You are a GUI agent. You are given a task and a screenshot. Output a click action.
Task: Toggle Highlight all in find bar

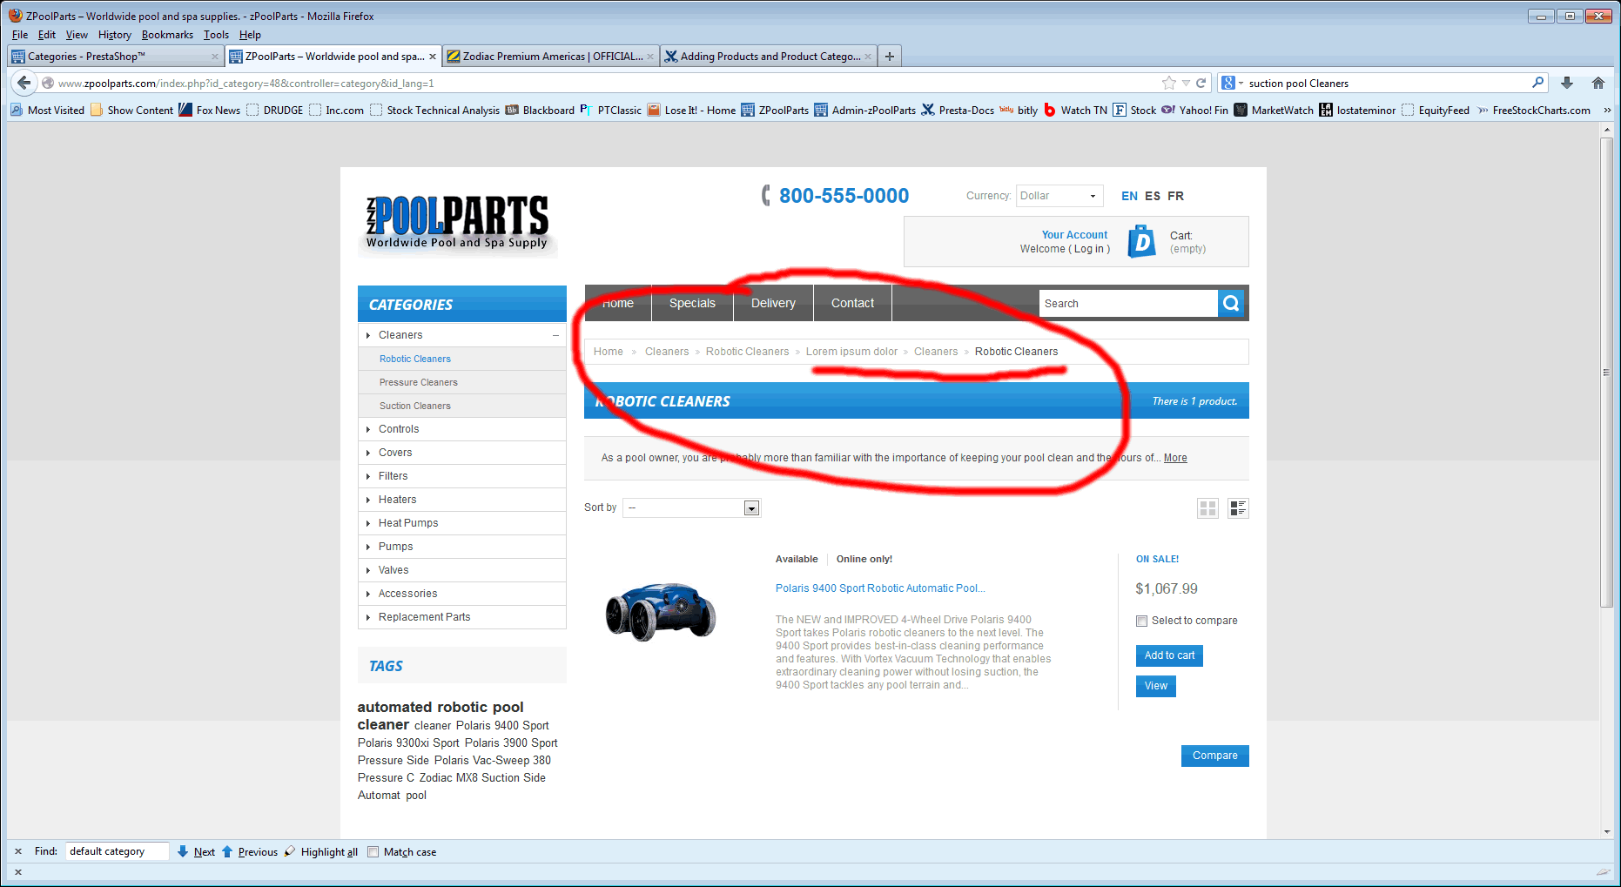click(320, 851)
